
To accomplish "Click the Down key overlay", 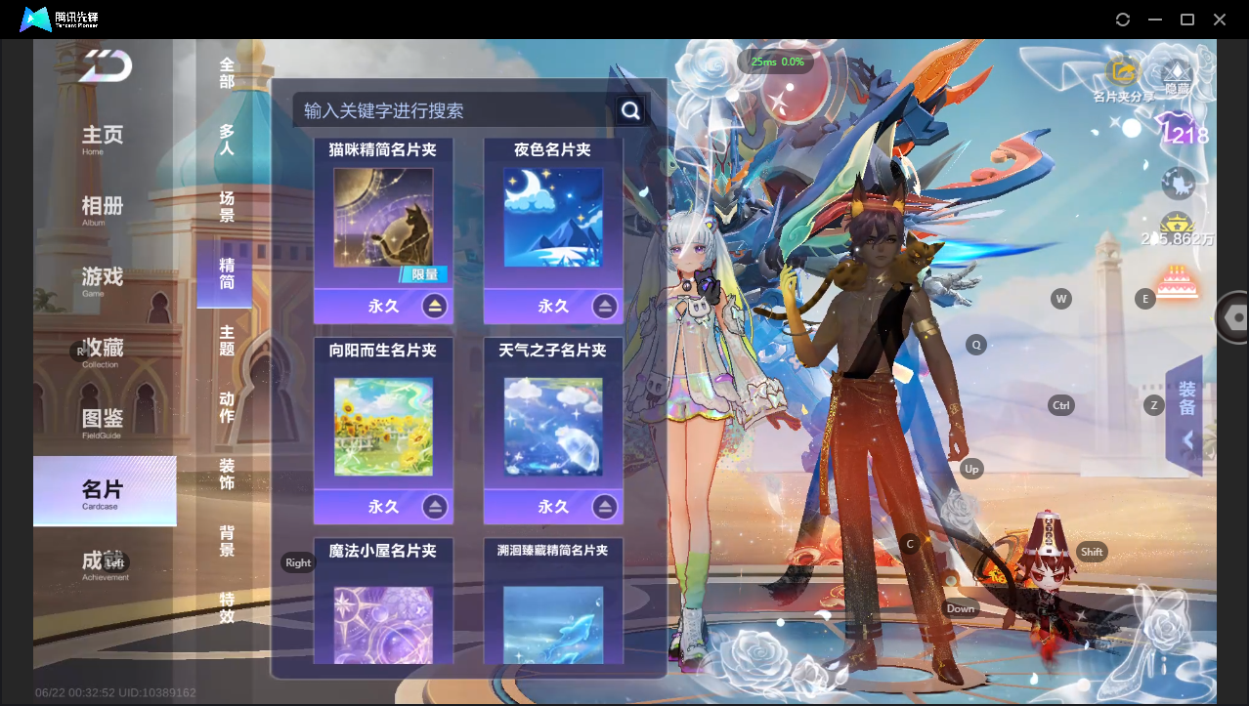I will 961,608.
